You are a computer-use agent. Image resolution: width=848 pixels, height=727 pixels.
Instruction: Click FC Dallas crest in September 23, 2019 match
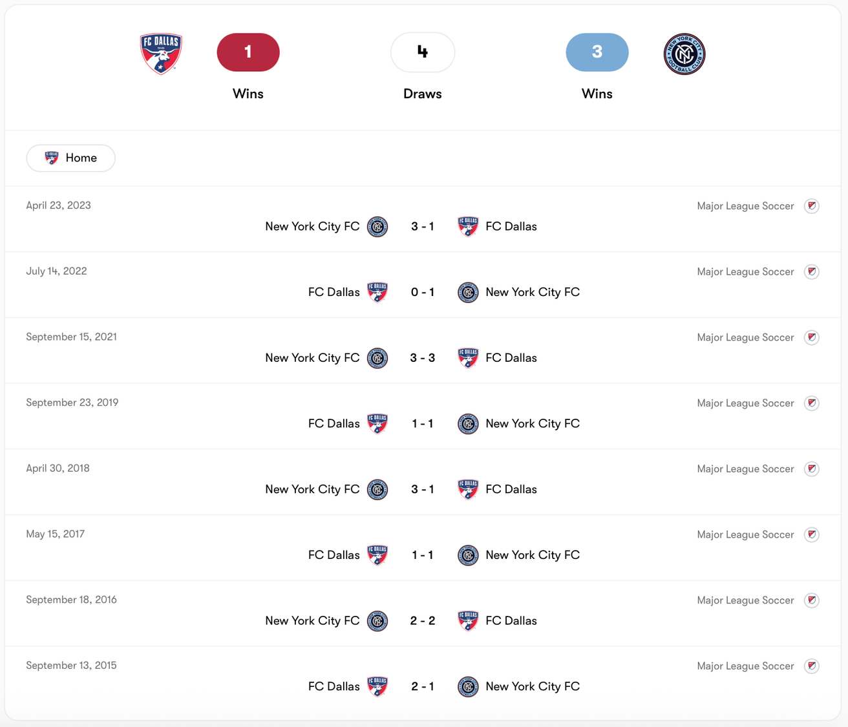377,424
